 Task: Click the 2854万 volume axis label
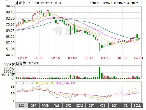coord(9,68)
